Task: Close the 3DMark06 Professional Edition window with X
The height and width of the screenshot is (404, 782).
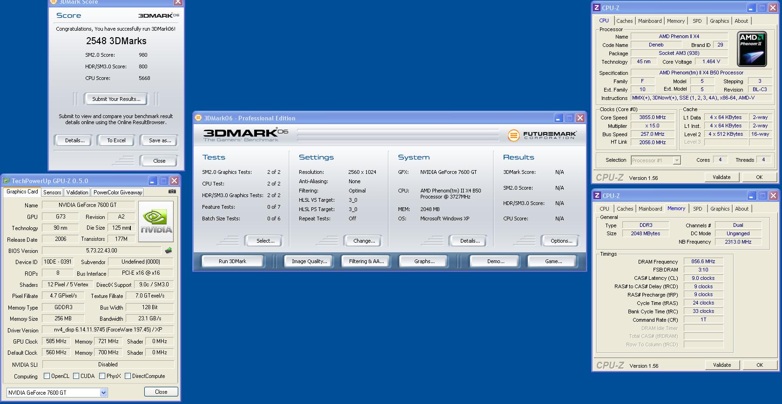Action: click(580, 118)
